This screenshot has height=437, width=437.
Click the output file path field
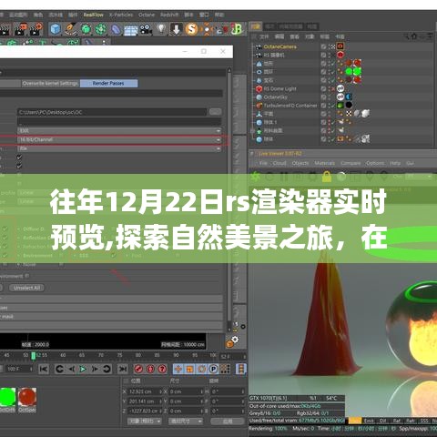tap(112, 112)
